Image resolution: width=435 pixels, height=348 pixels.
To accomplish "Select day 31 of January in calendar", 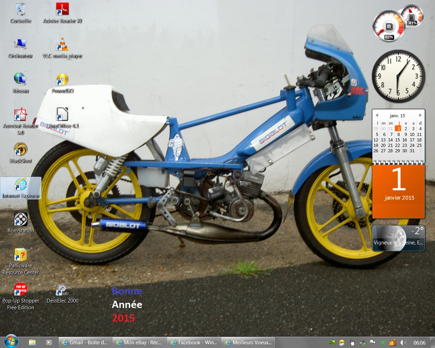I will [x=412, y=151].
